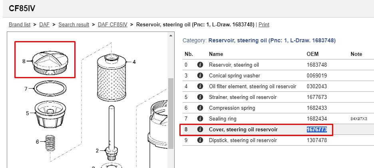
Task: Click 'Strainer, steering oil reservoir' name
Action: [x=243, y=97]
